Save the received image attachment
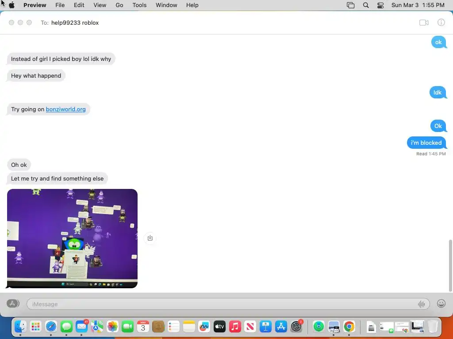Viewport: 453px width, 339px height. pos(150,238)
